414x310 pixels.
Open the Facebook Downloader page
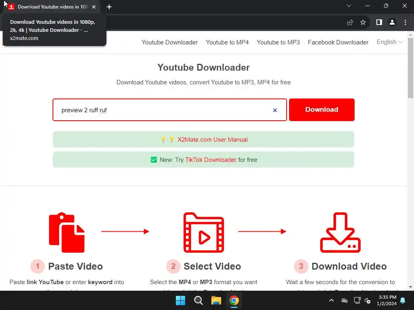(x=338, y=42)
